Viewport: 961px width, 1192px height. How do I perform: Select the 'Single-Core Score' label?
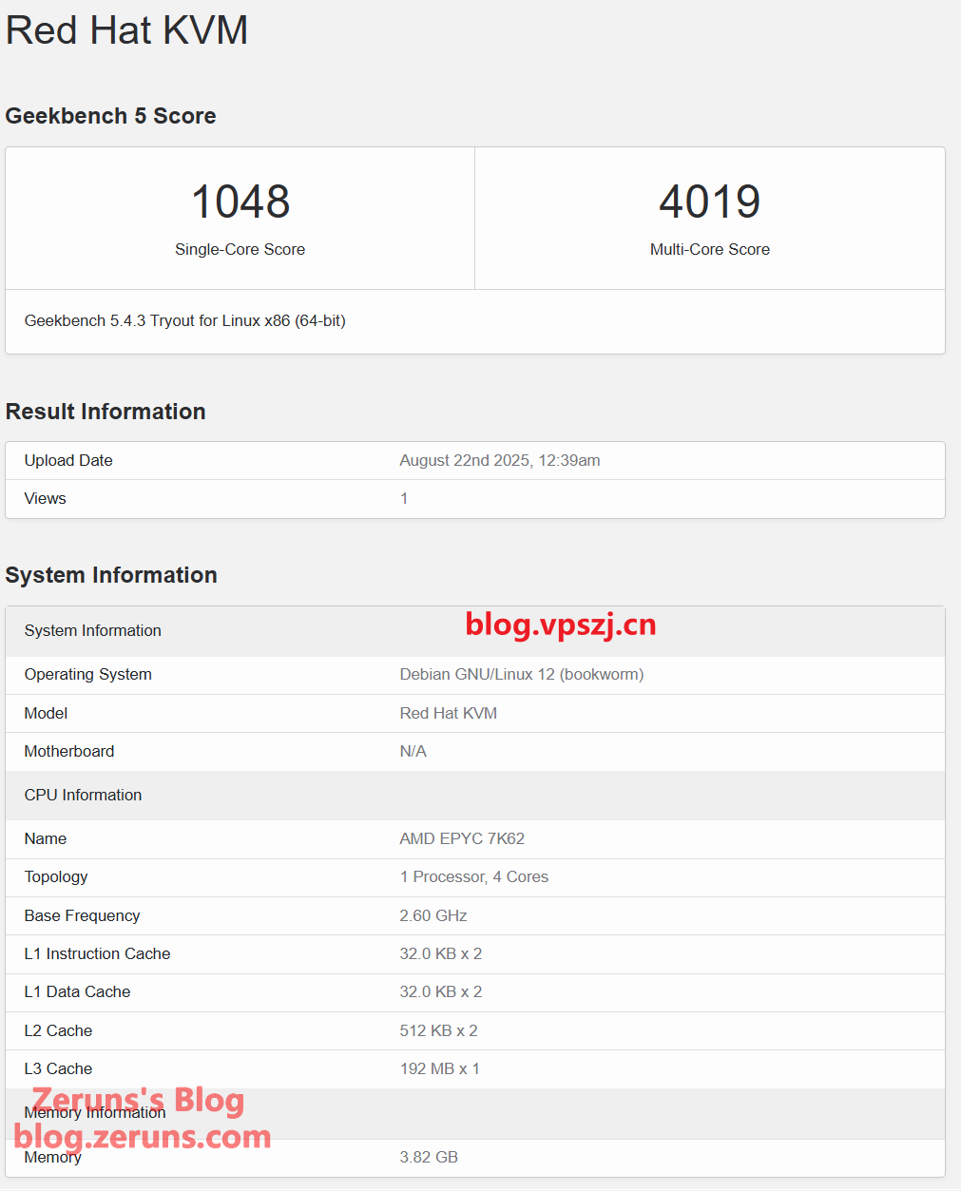[240, 249]
